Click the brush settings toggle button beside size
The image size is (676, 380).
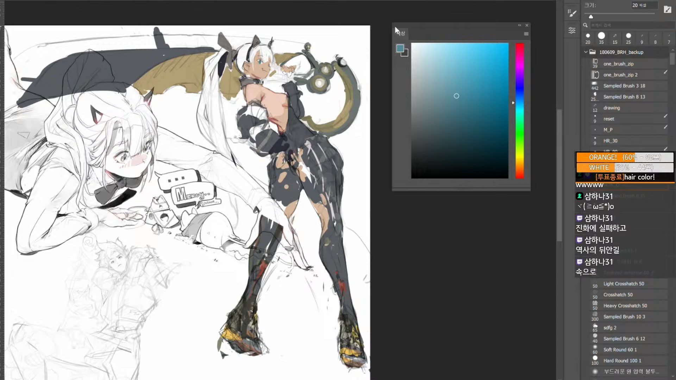[x=667, y=9]
